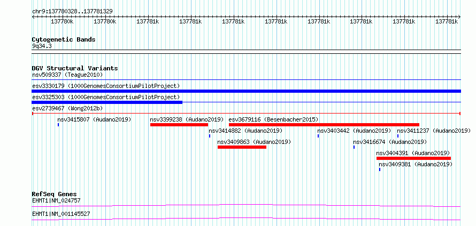
Task: Click the EHMT1|NM_024757 gene label
Action: 56,200
